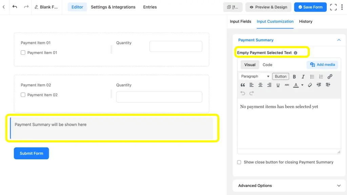Screen dimensions: 347x195
Task: Click Add media button
Action: (323, 65)
